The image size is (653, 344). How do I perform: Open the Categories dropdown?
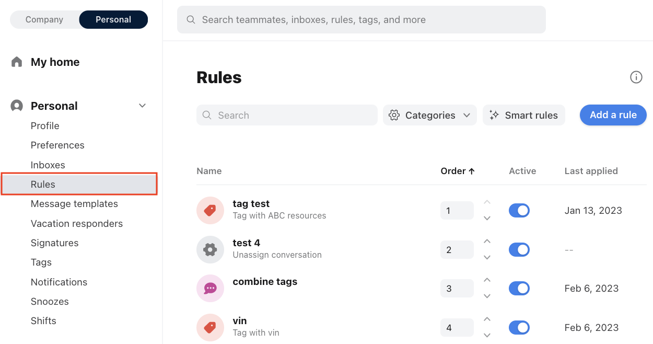click(x=429, y=115)
